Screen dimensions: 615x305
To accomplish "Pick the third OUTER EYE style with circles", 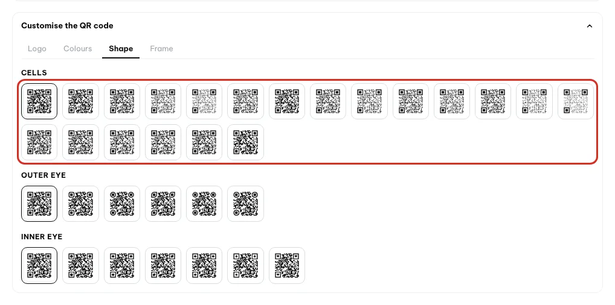I will click(122, 204).
